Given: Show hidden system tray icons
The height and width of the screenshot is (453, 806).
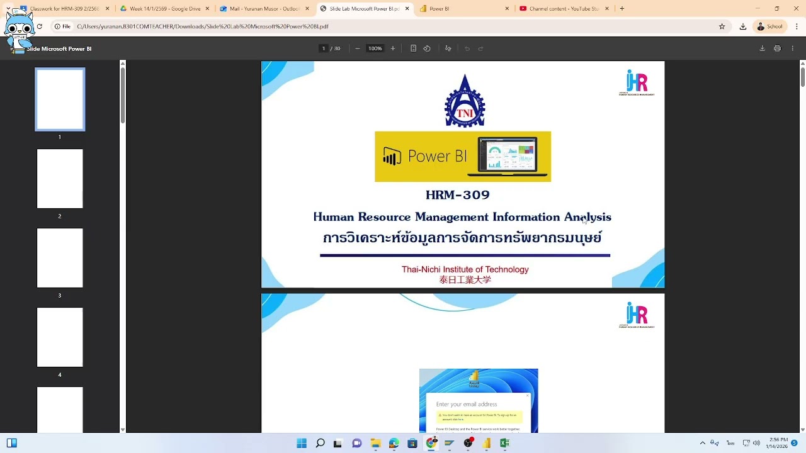Looking at the screenshot, I should point(703,443).
